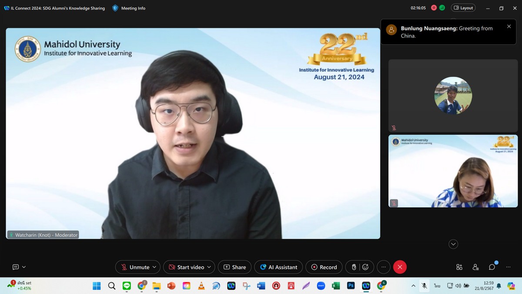Toggle the Record button

[x=324, y=267]
